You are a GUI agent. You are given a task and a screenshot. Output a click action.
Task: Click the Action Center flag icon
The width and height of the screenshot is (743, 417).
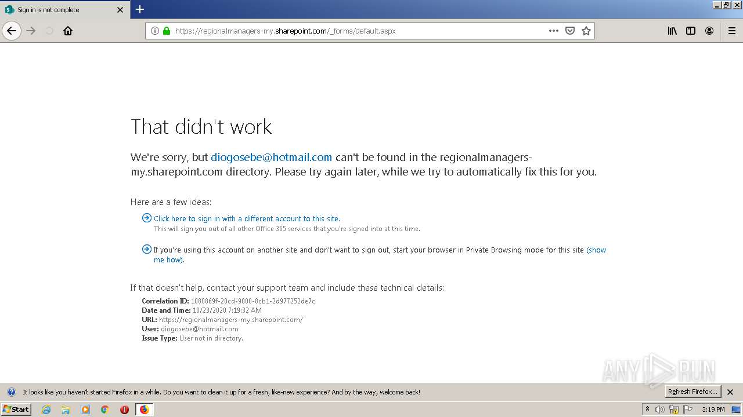[x=688, y=409]
